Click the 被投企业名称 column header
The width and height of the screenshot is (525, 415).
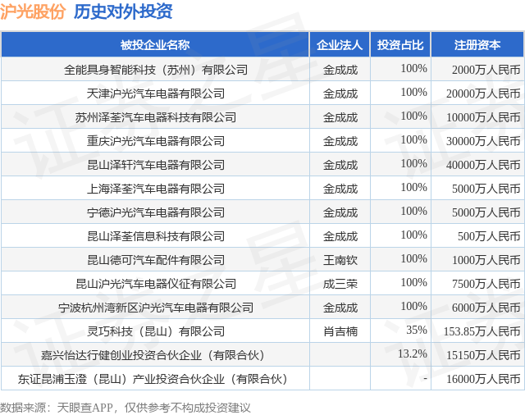(155, 45)
